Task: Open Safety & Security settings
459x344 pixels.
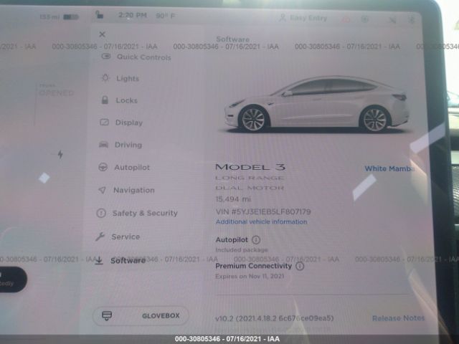Action: (x=137, y=213)
